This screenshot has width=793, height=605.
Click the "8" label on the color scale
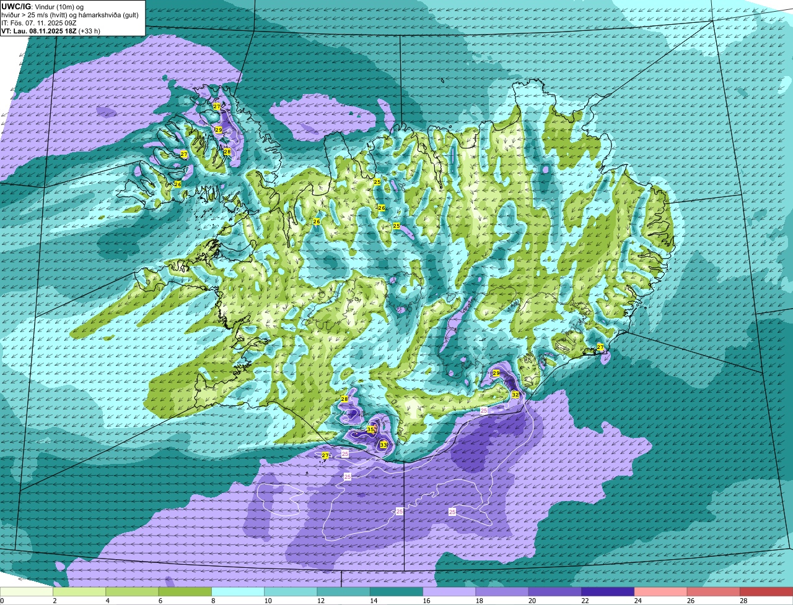point(213,601)
